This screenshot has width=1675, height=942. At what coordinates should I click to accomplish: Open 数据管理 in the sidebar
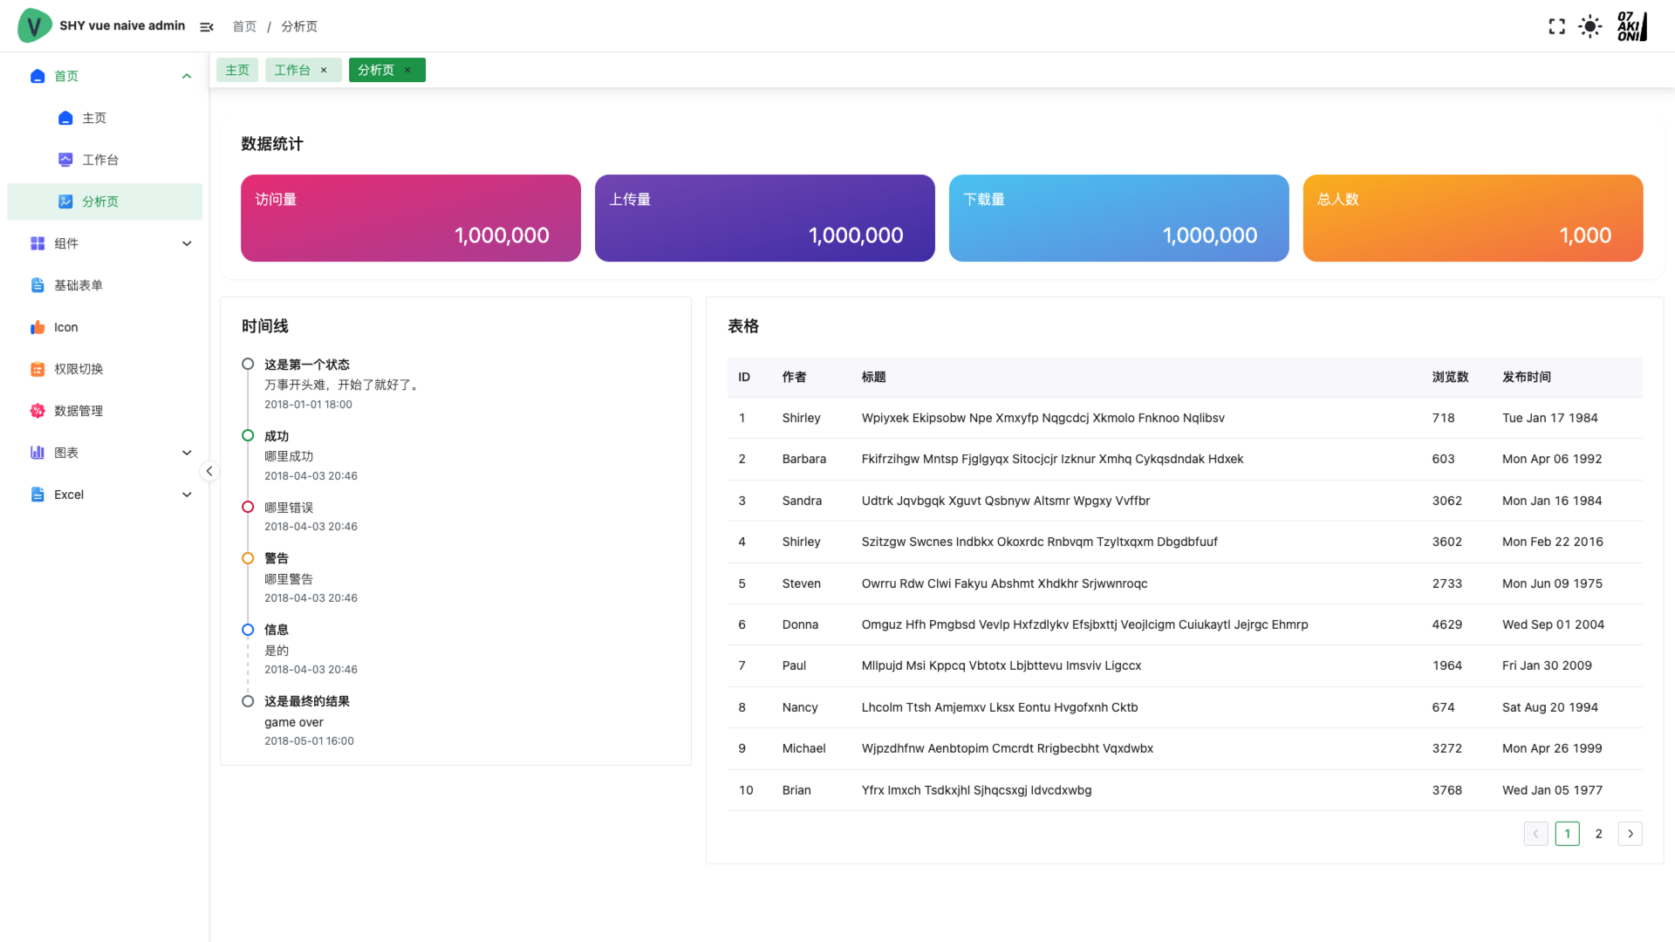tap(105, 411)
